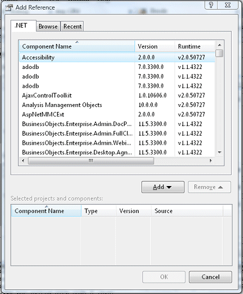Click the Cancel button

tap(210, 277)
